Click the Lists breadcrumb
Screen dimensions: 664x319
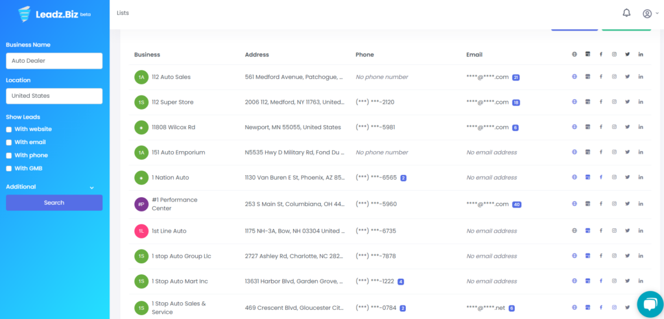[x=123, y=13]
